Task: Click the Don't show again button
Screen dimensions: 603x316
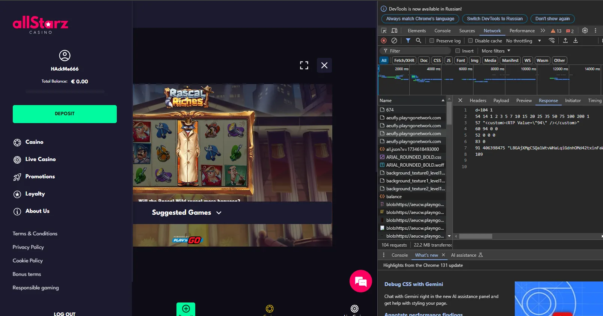Action: click(553, 19)
